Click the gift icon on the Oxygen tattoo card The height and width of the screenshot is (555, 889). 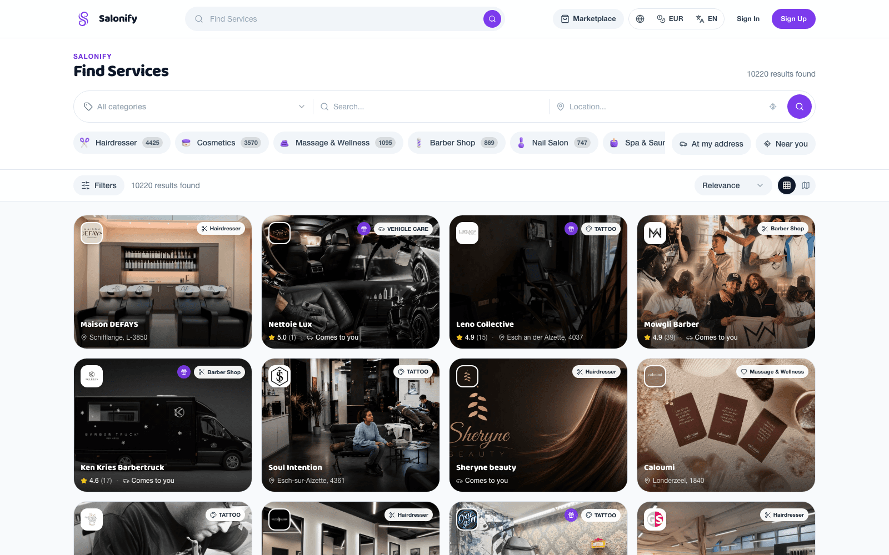click(571, 515)
